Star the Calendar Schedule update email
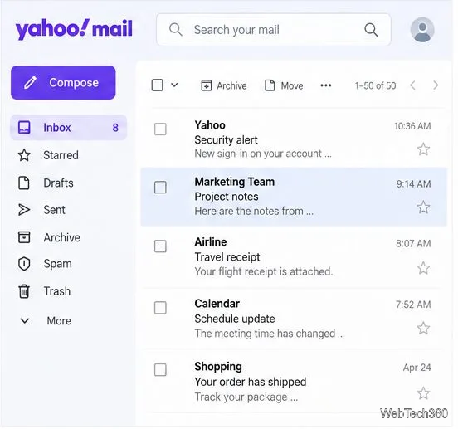This screenshot has height=429, width=458. pos(423,328)
